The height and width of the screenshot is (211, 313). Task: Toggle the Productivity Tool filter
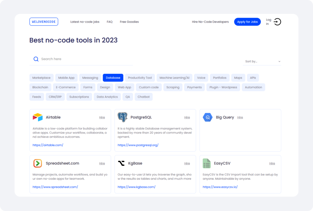click(x=140, y=78)
